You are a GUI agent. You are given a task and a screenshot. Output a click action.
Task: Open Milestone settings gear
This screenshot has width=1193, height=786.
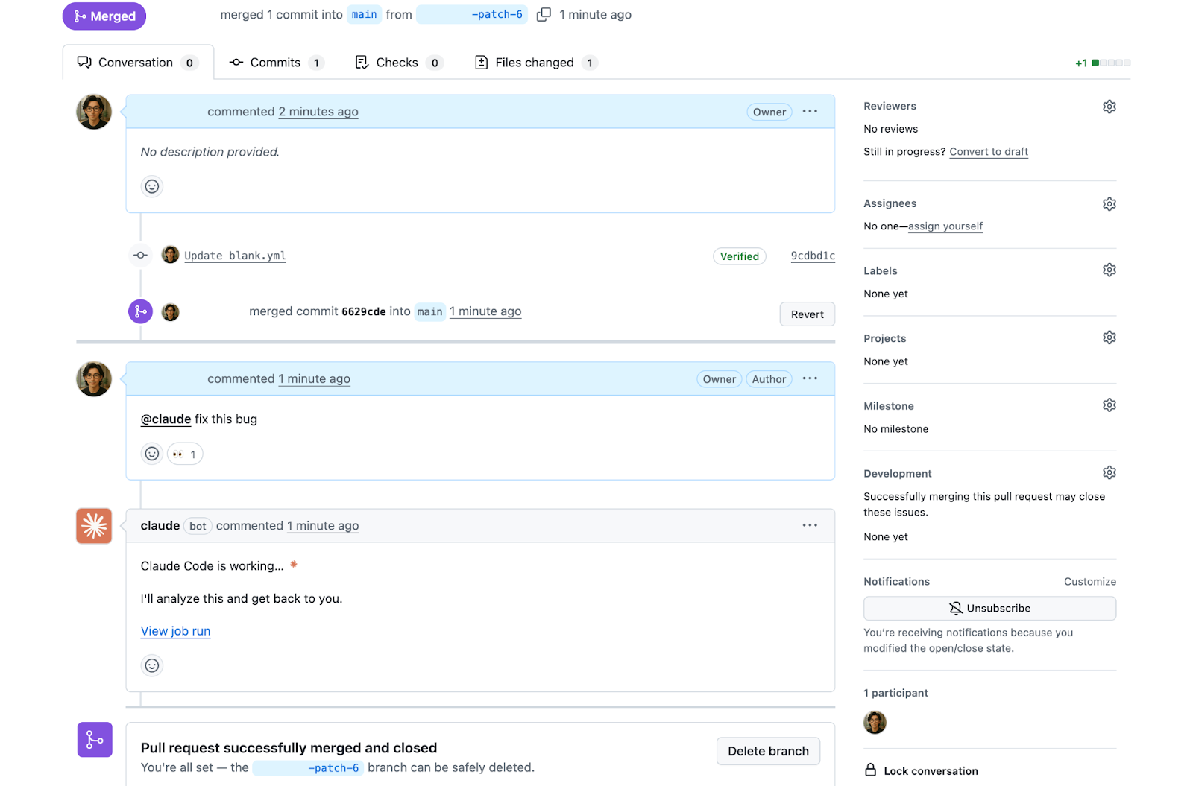1109,405
